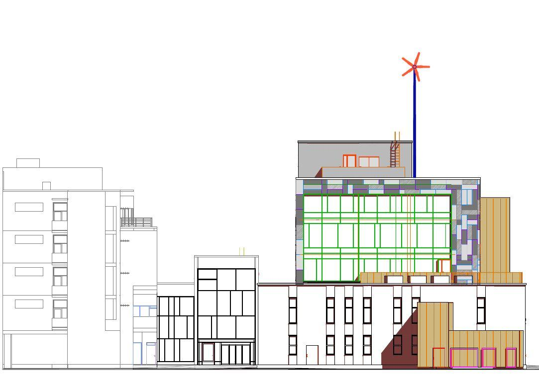
Task: Click the timber balustrade on the terrace
Action: click(441, 278)
